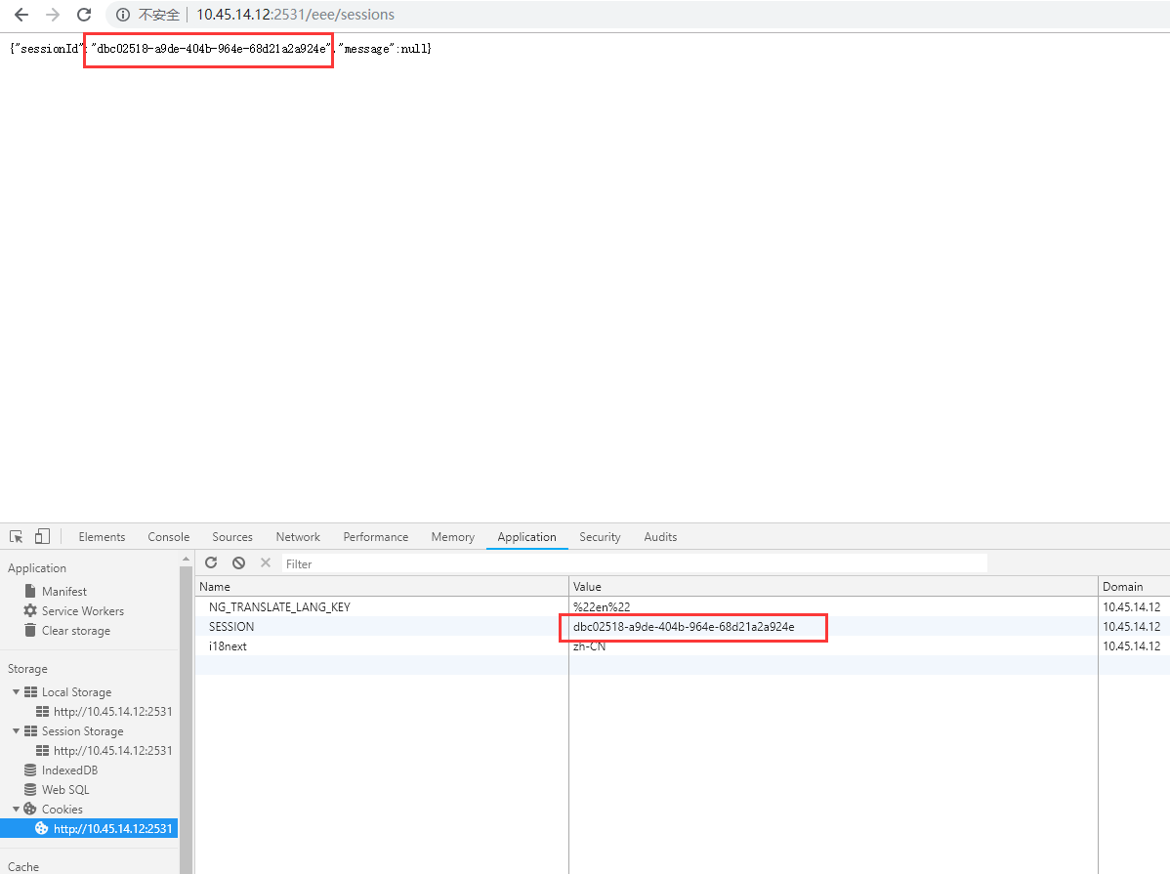Collapse the Local Storage tree node
1170x874 pixels.
coord(16,692)
